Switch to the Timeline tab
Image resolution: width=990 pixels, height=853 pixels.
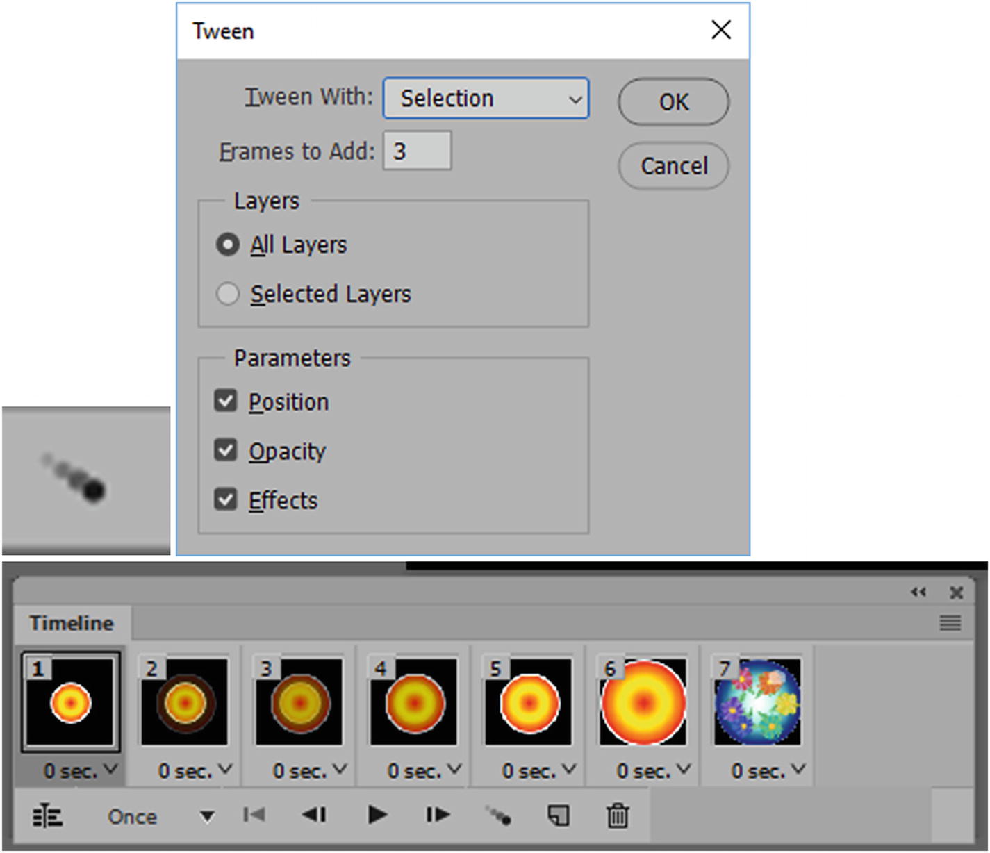70,623
